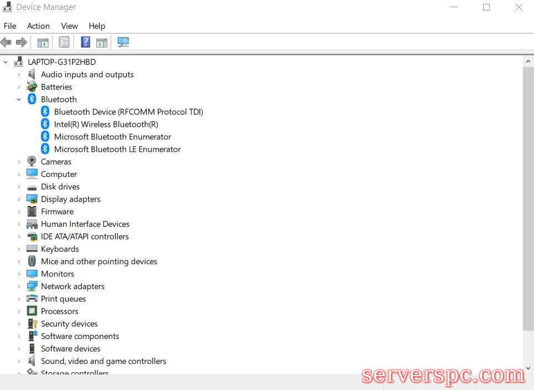Click the Show/Hide Console Tree toolbar icon

(43, 42)
